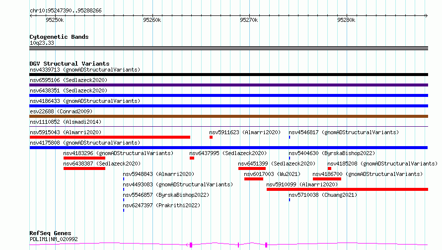Click the chr10:95247390..95288266 coordinate text
The width and height of the screenshot is (442, 250).
coord(66,11)
